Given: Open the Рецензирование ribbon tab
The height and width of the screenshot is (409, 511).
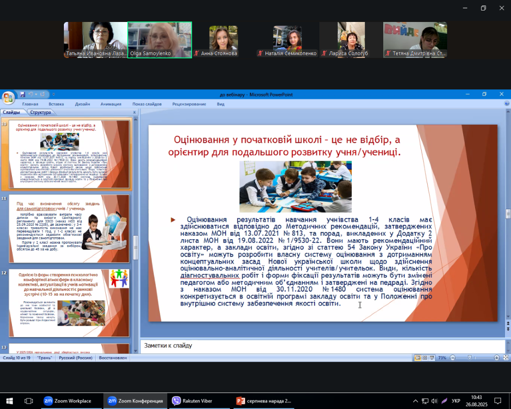Looking at the screenshot, I should [189, 104].
